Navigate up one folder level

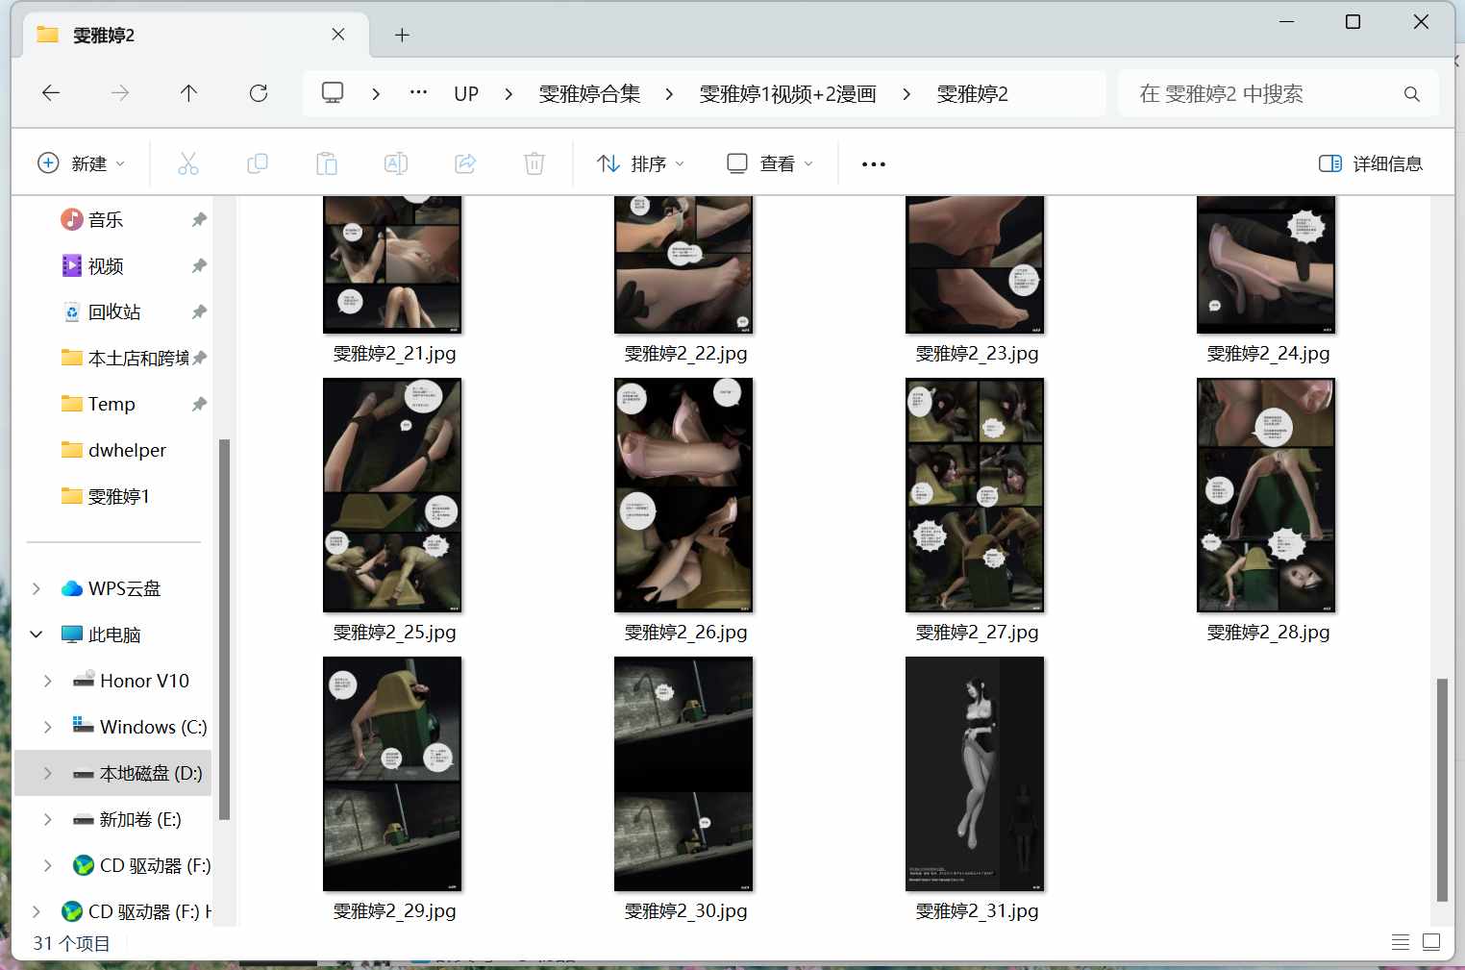point(188,93)
